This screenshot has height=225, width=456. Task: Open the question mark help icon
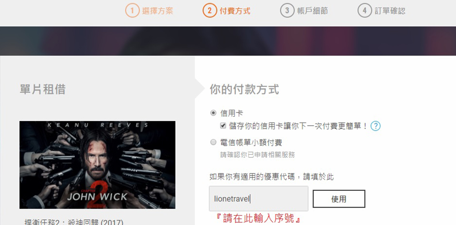[x=375, y=126]
